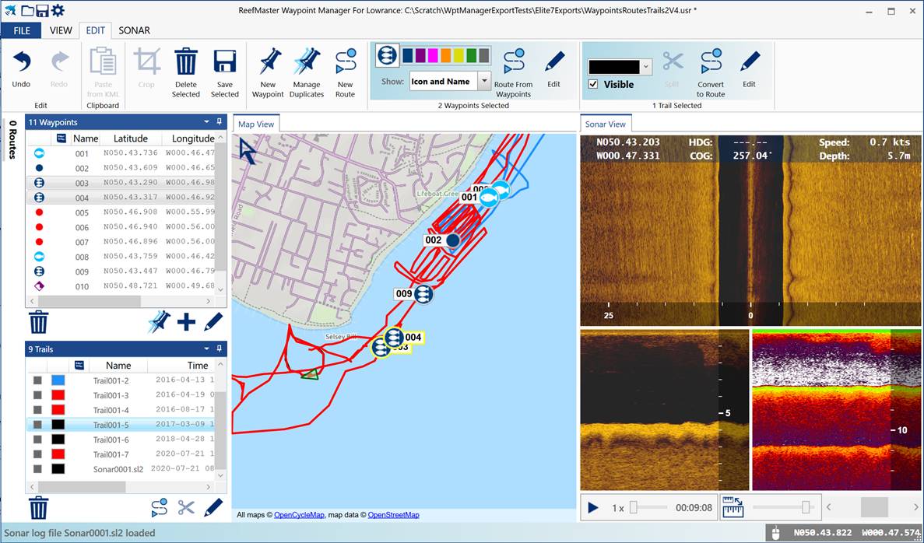Screen dimensions: 924x543
Task: Click the Undo icon in ribbon
Action: (x=21, y=62)
